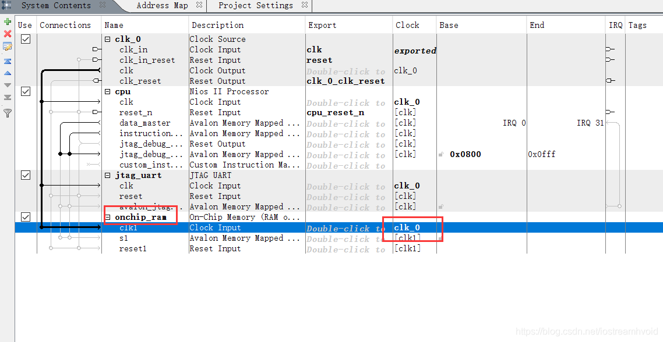Screen dimensions: 663x342
Task: Click the Use column header
Action: click(x=25, y=25)
